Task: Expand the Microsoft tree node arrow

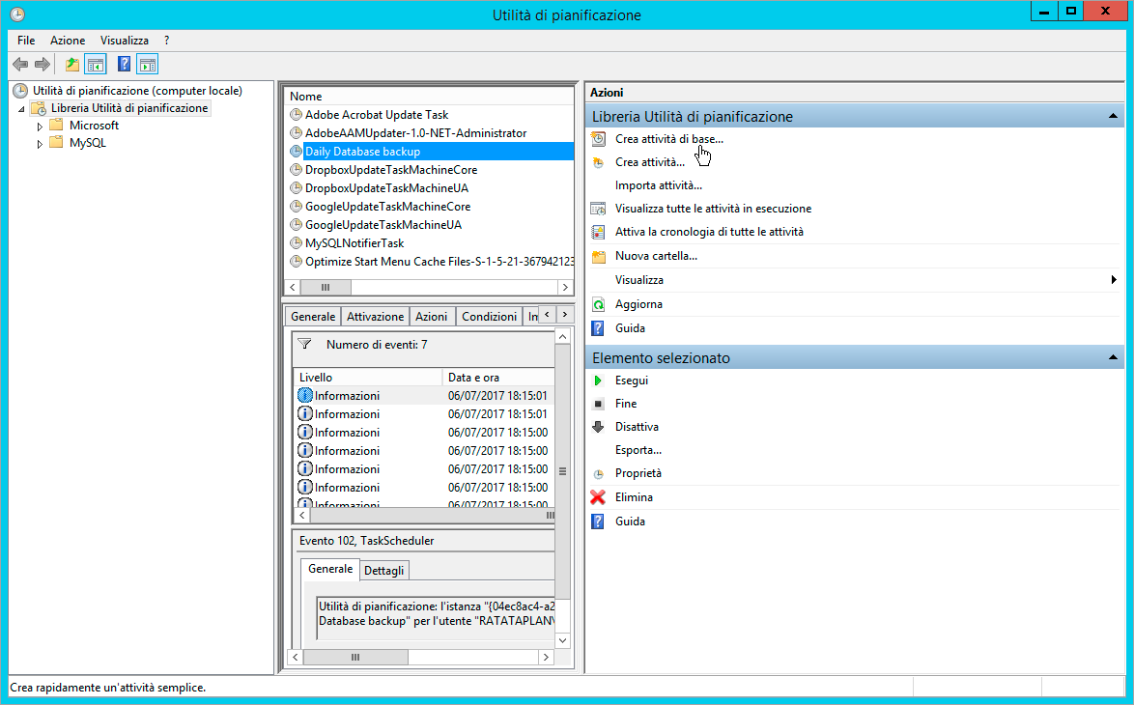Action: [40, 126]
